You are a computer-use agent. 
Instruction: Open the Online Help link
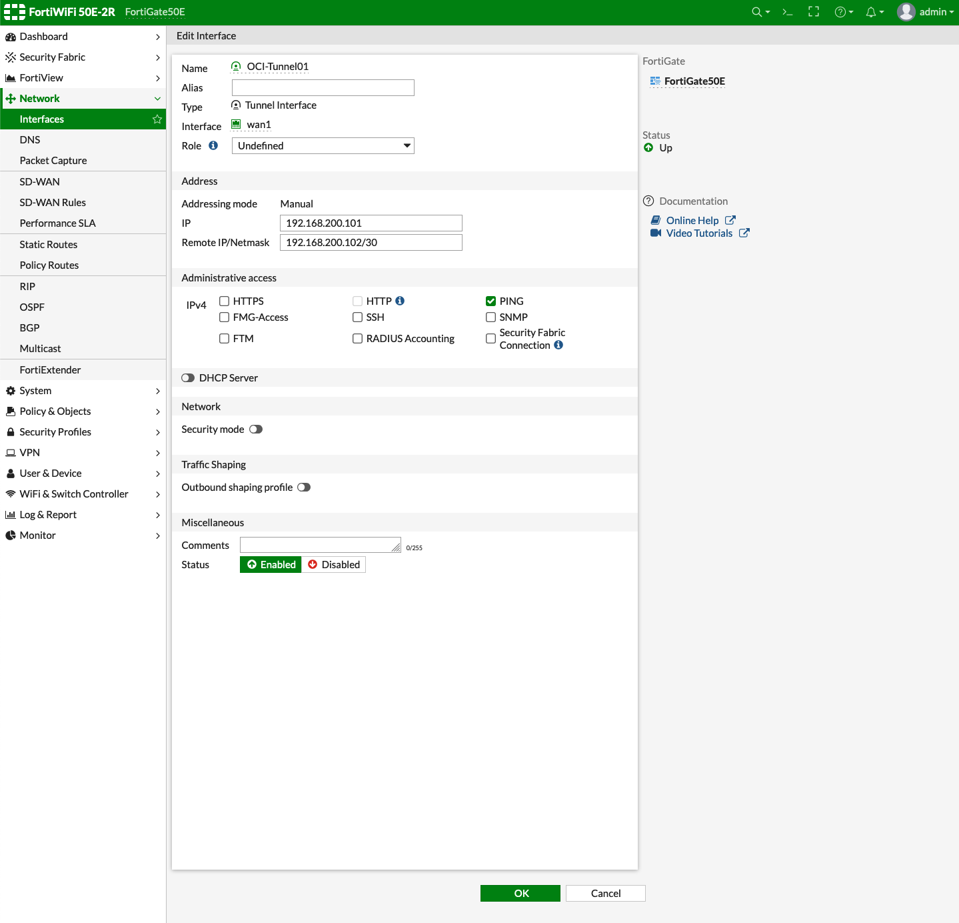pyautogui.click(x=692, y=220)
